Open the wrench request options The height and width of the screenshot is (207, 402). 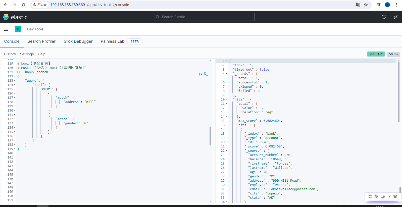click(x=206, y=74)
